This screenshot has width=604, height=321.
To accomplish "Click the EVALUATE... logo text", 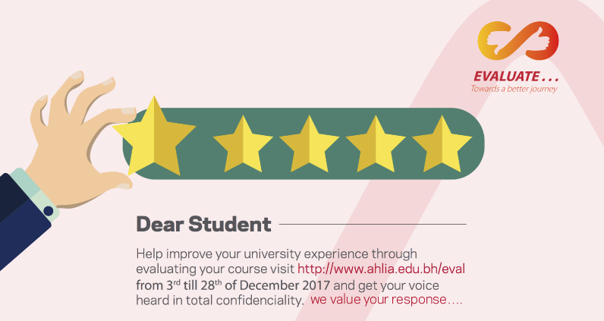I will pyautogui.click(x=516, y=76).
